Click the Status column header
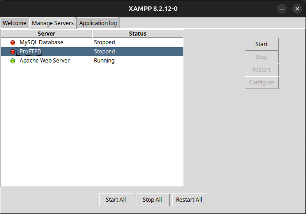This screenshot has width=306, height=214. [x=137, y=34]
